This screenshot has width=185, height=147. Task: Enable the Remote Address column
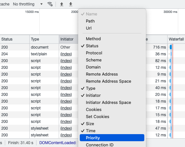tap(112, 74)
